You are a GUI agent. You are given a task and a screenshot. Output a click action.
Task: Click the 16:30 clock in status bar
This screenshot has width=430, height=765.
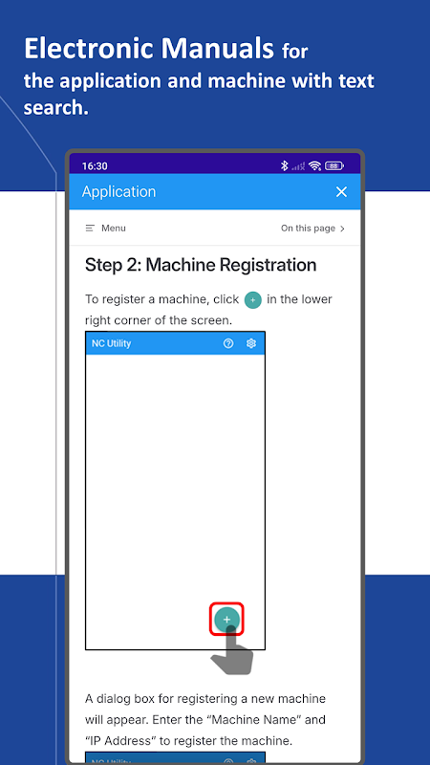pos(95,165)
